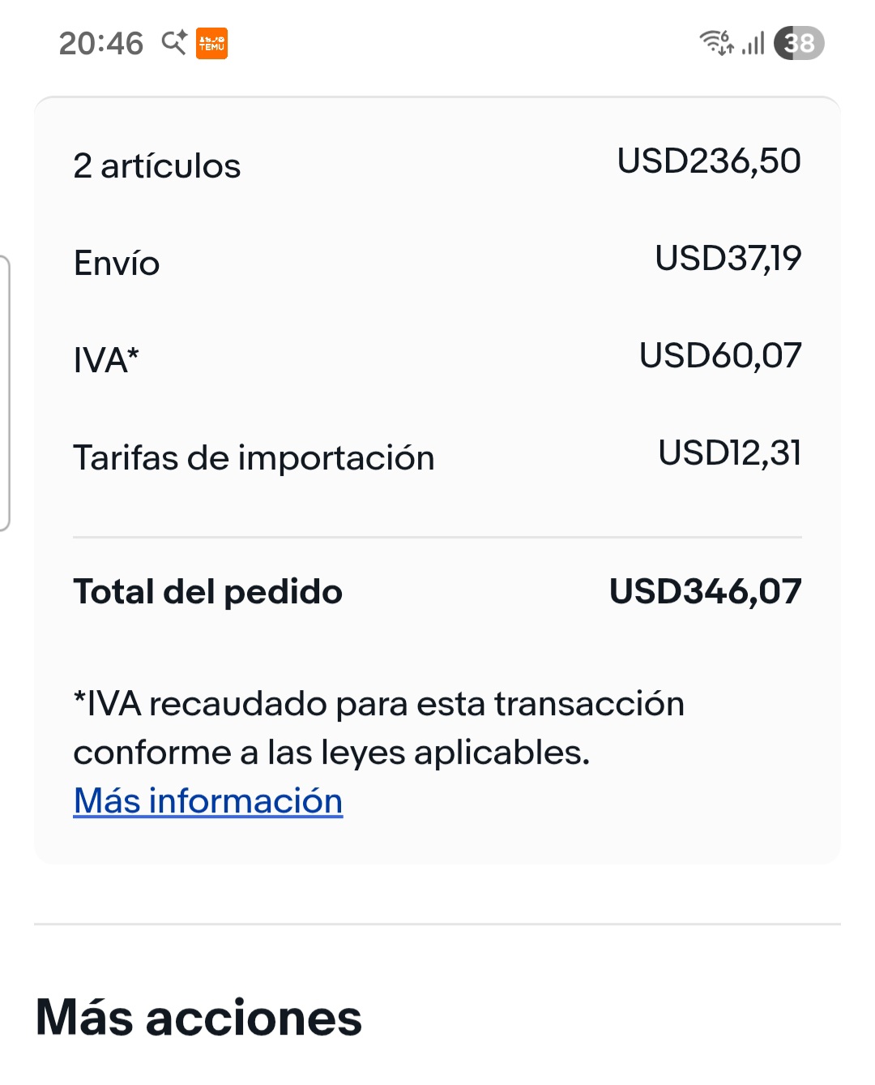Tap the USD60,07 IVA amount

(x=719, y=356)
